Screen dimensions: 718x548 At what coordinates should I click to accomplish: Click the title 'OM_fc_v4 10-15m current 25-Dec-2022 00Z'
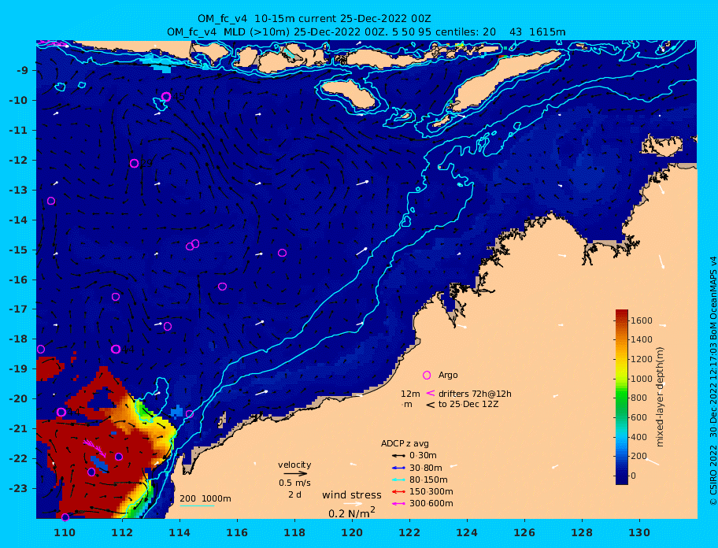(x=314, y=19)
